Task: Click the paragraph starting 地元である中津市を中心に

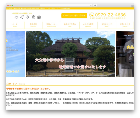Action: coord(50,99)
